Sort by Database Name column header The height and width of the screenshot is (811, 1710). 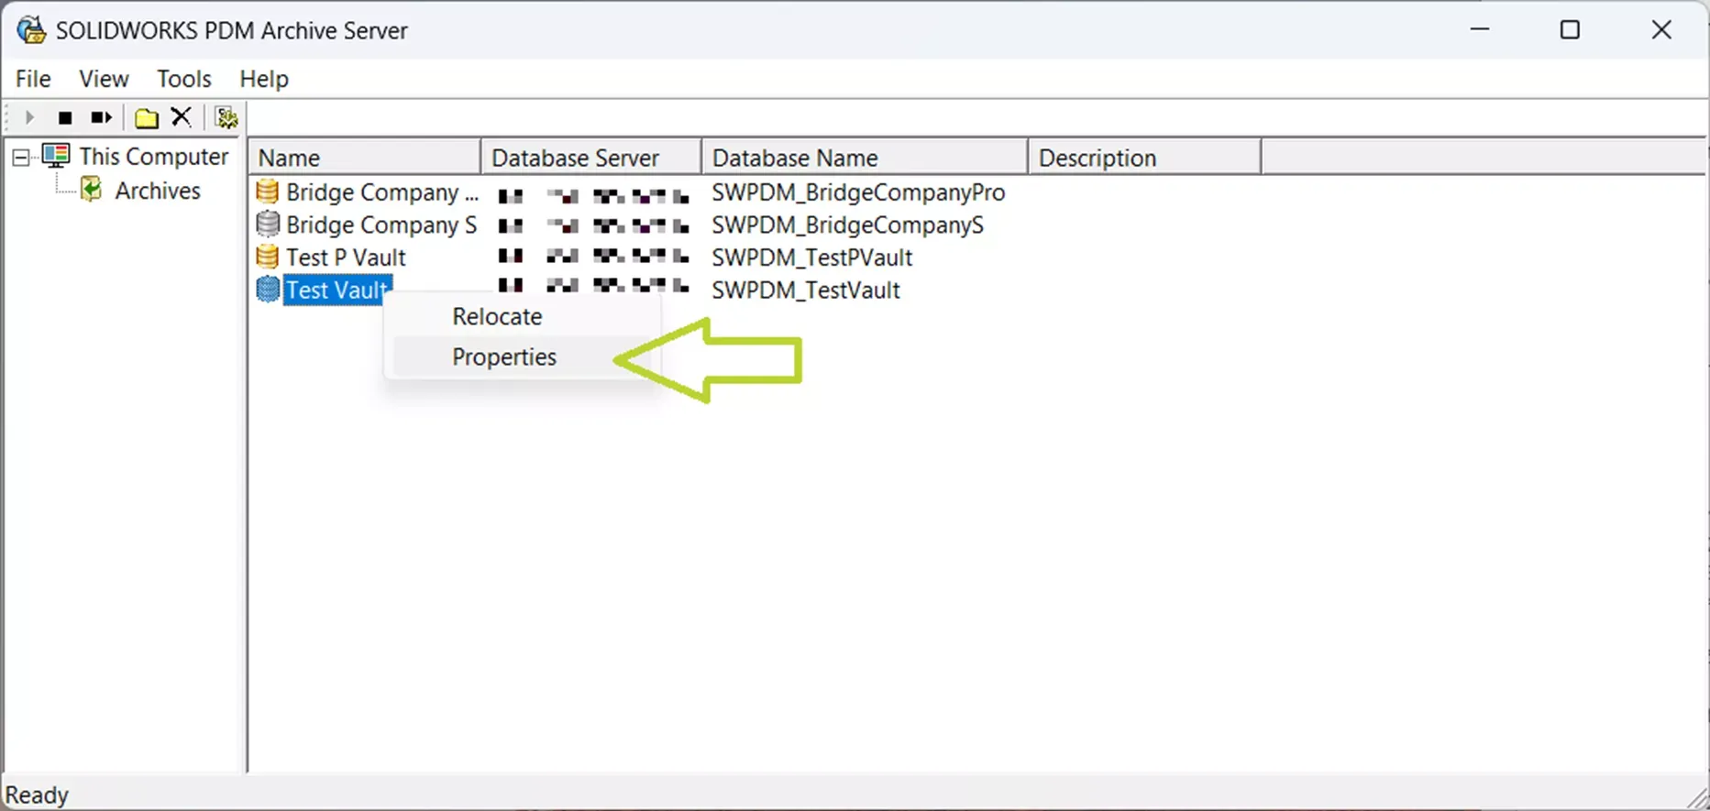(x=865, y=158)
